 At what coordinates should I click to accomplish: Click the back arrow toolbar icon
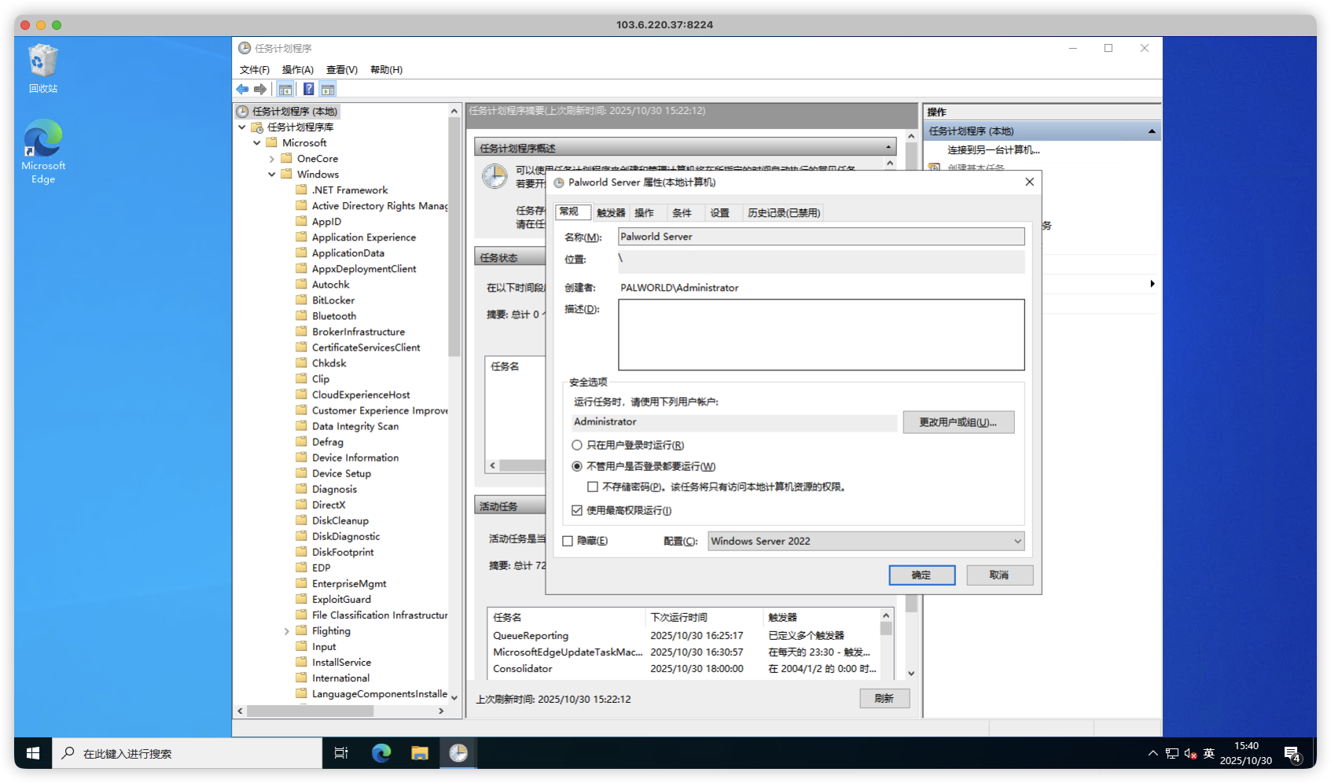pos(242,90)
